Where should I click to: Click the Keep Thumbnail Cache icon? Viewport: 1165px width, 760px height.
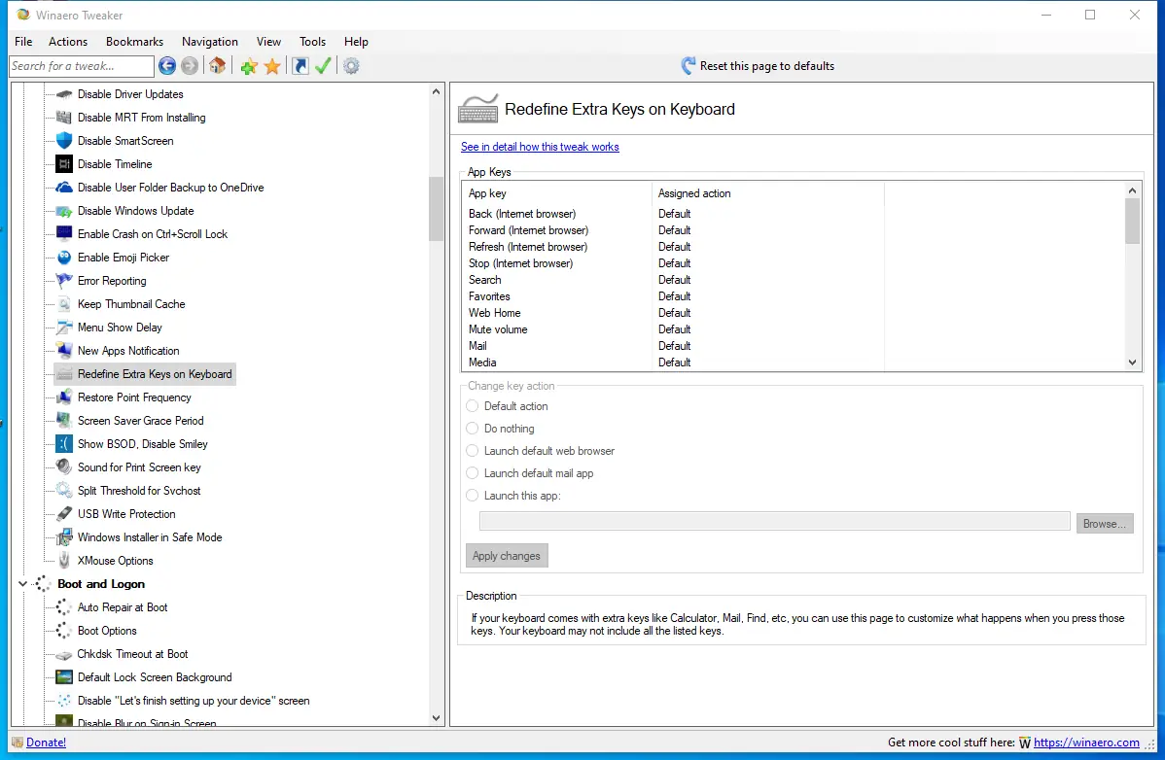[64, 304]
